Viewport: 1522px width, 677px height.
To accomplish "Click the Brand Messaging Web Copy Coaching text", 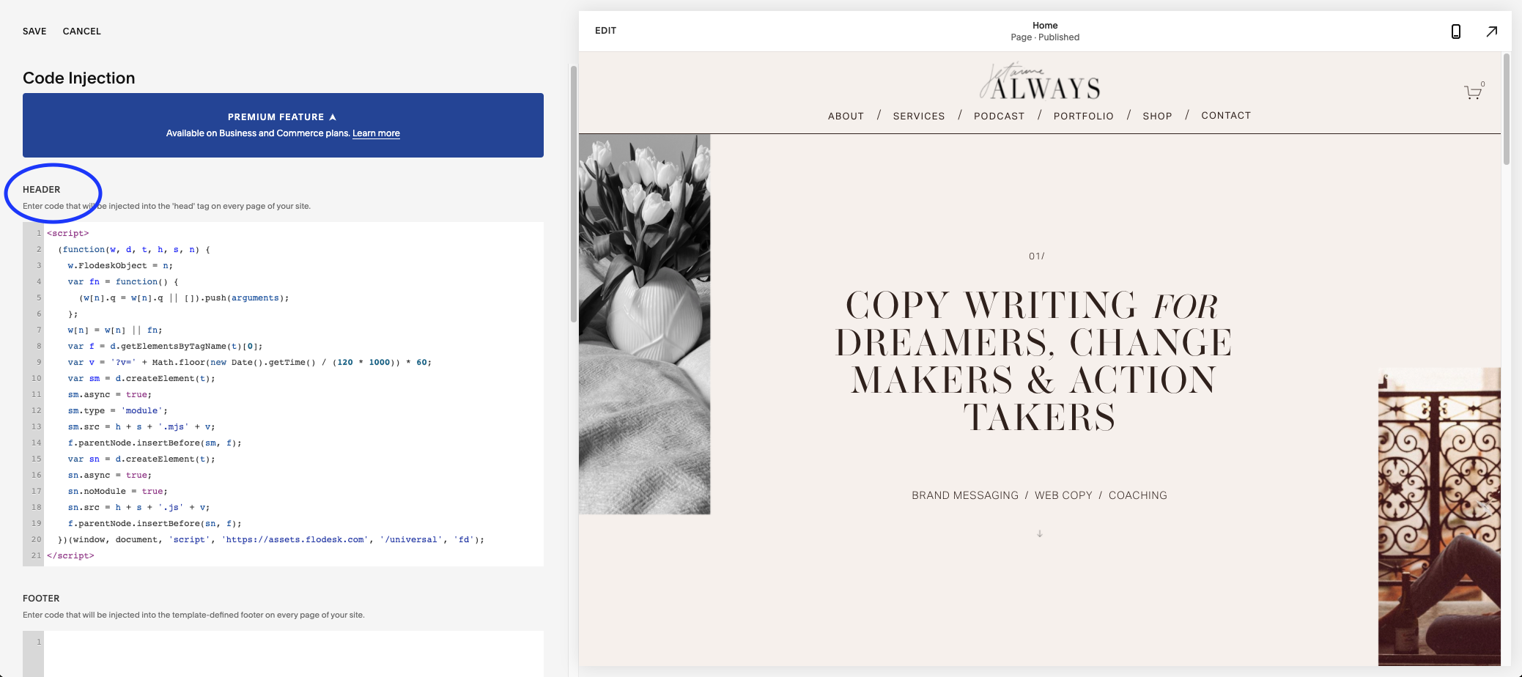I will coord(1039,495).
